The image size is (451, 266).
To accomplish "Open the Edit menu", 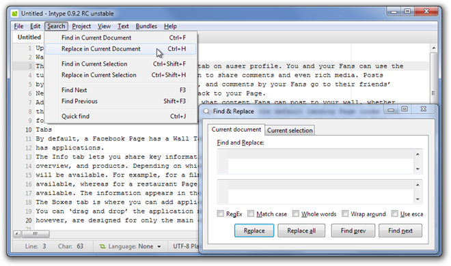I will click(35, 27).
